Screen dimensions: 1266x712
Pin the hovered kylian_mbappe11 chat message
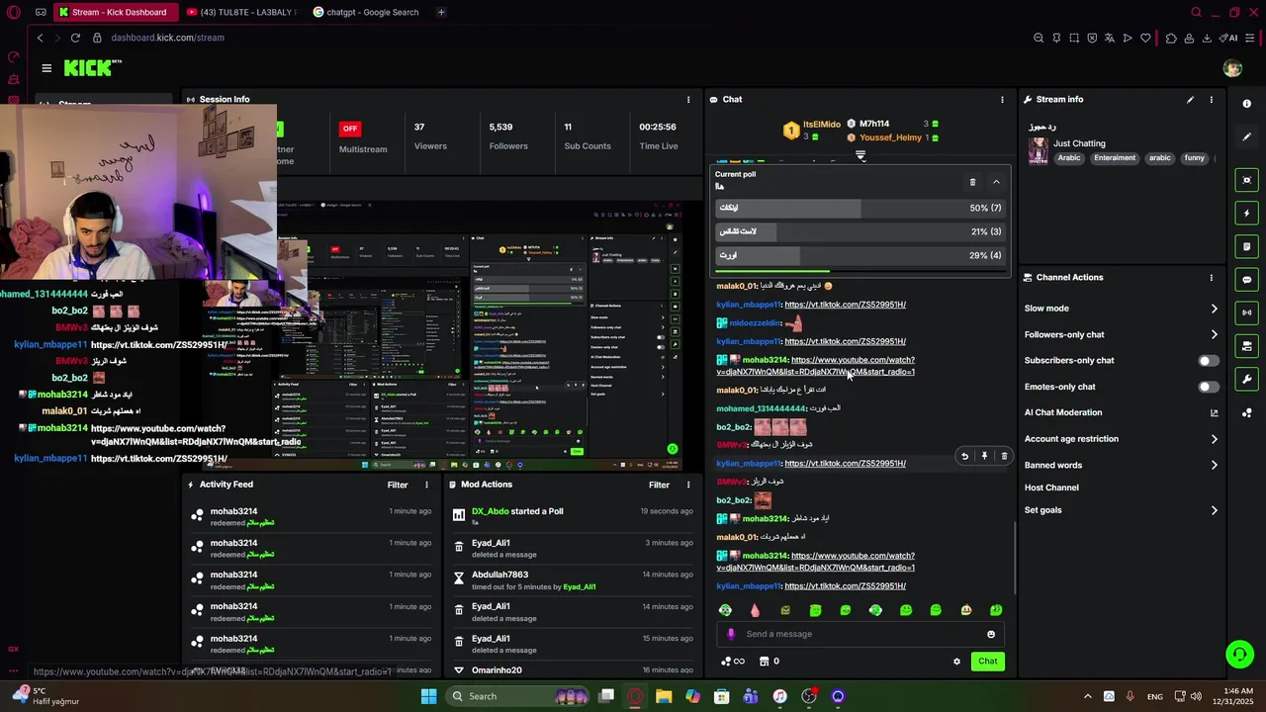click(984, 456)
